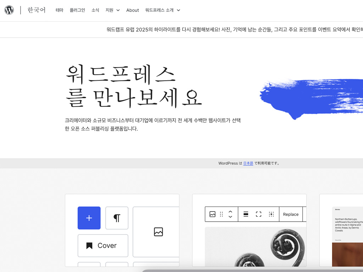Open the spiral fern photo thumbnail

point(256,246)
